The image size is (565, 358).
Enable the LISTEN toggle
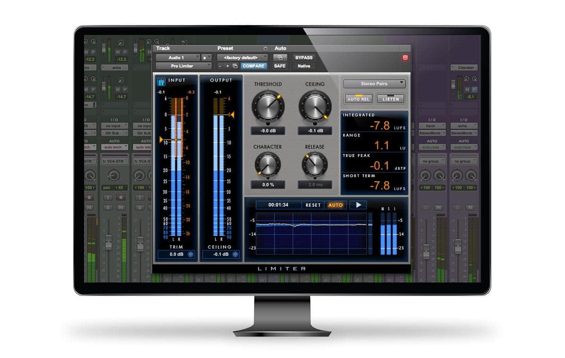pyautogui.click(x=391, y=99)
